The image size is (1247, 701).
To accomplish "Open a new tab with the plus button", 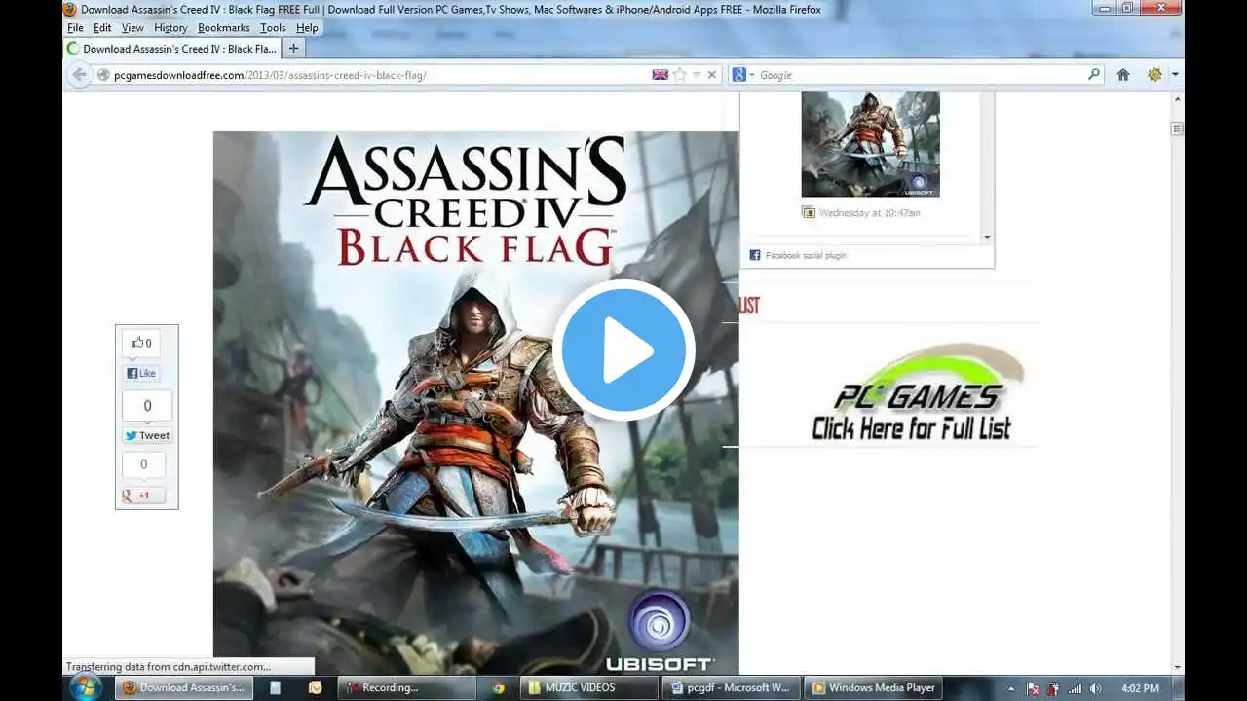I will coord(293,48).
